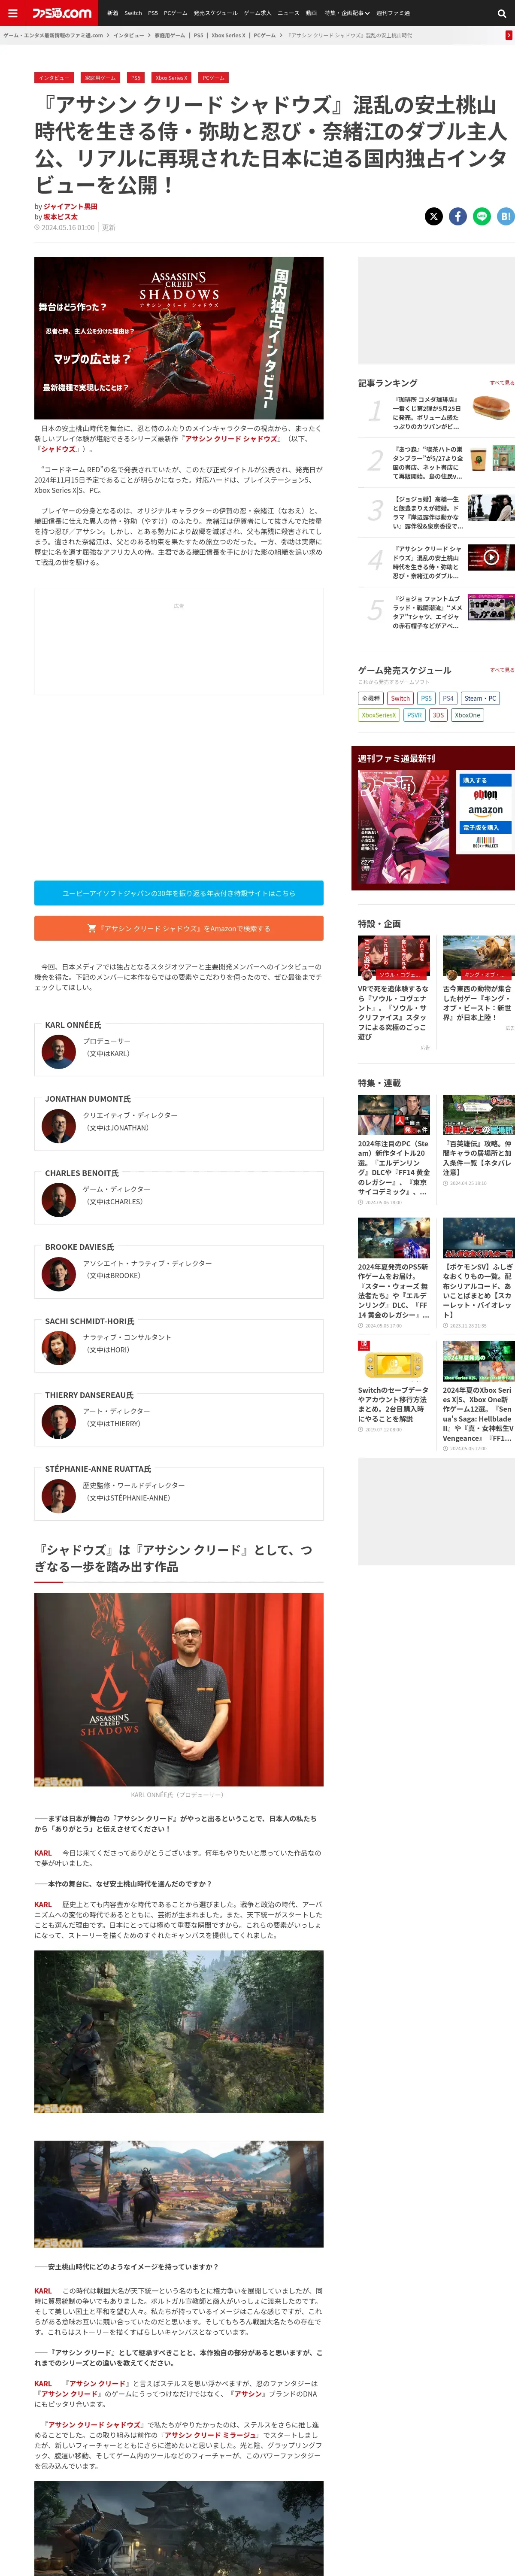Select 3DS schedule filter
The width and height of the screenshot is (515, 2576).
pos(438,715)
